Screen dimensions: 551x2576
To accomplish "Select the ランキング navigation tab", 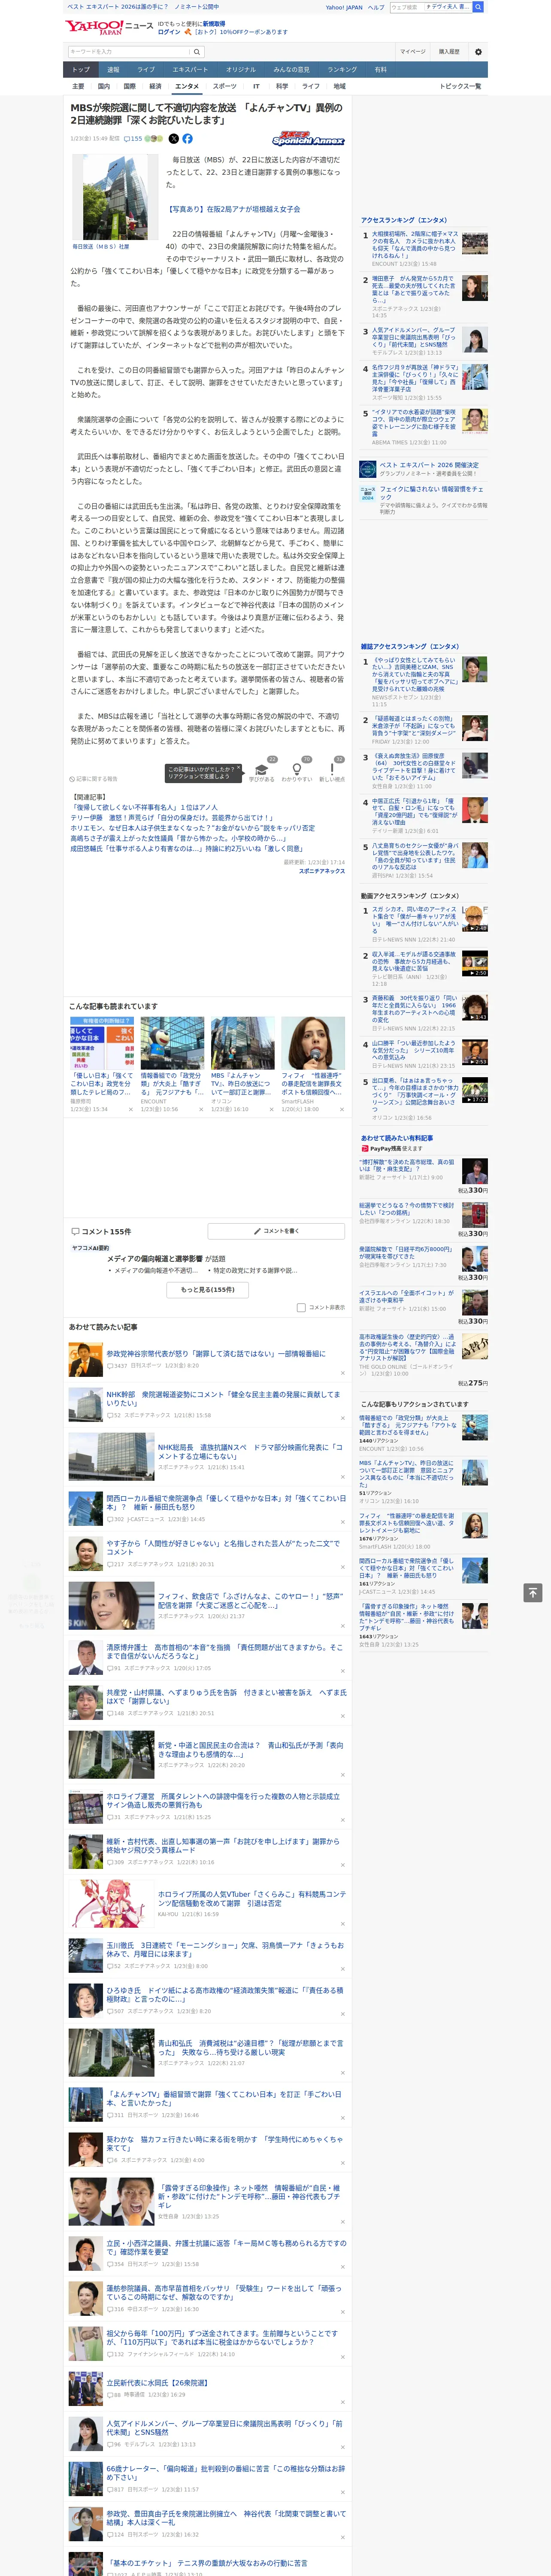I will [x=342, y=70].
